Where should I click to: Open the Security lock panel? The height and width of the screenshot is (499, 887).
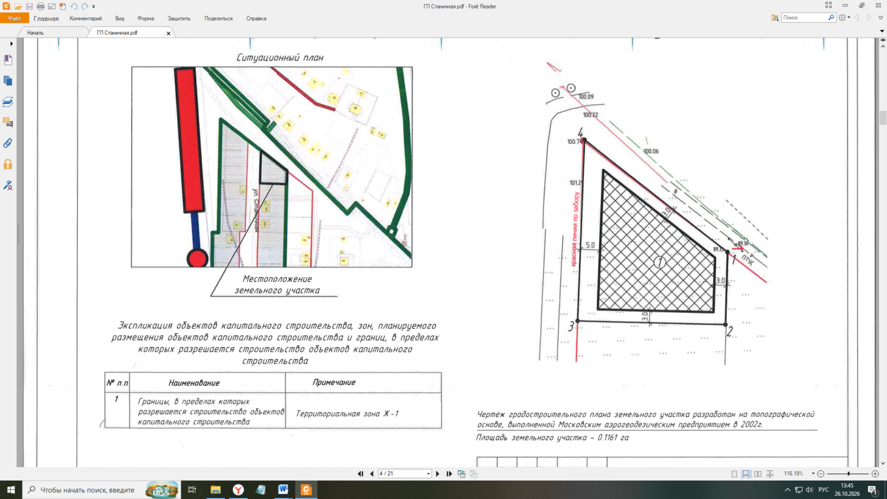(x=8, y=164)
